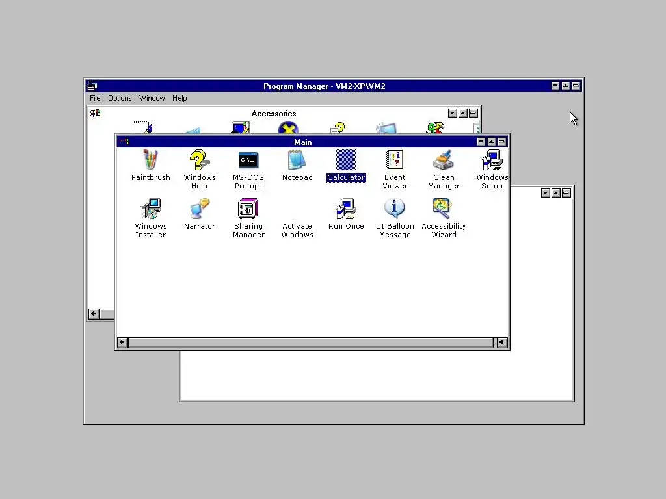Click the Main window title bar
The height and width of the screenshot is (499, 666).
tap(302, 142)
